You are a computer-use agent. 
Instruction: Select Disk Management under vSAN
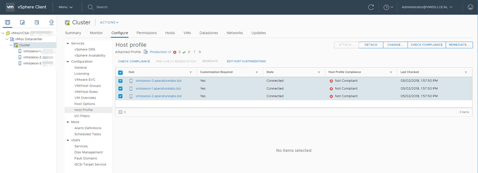pyautogui.click(x=88, y=152)
